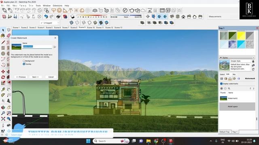Collapse the Styles panel
Viewport: 259px width, 145px height.
point(221,58)
